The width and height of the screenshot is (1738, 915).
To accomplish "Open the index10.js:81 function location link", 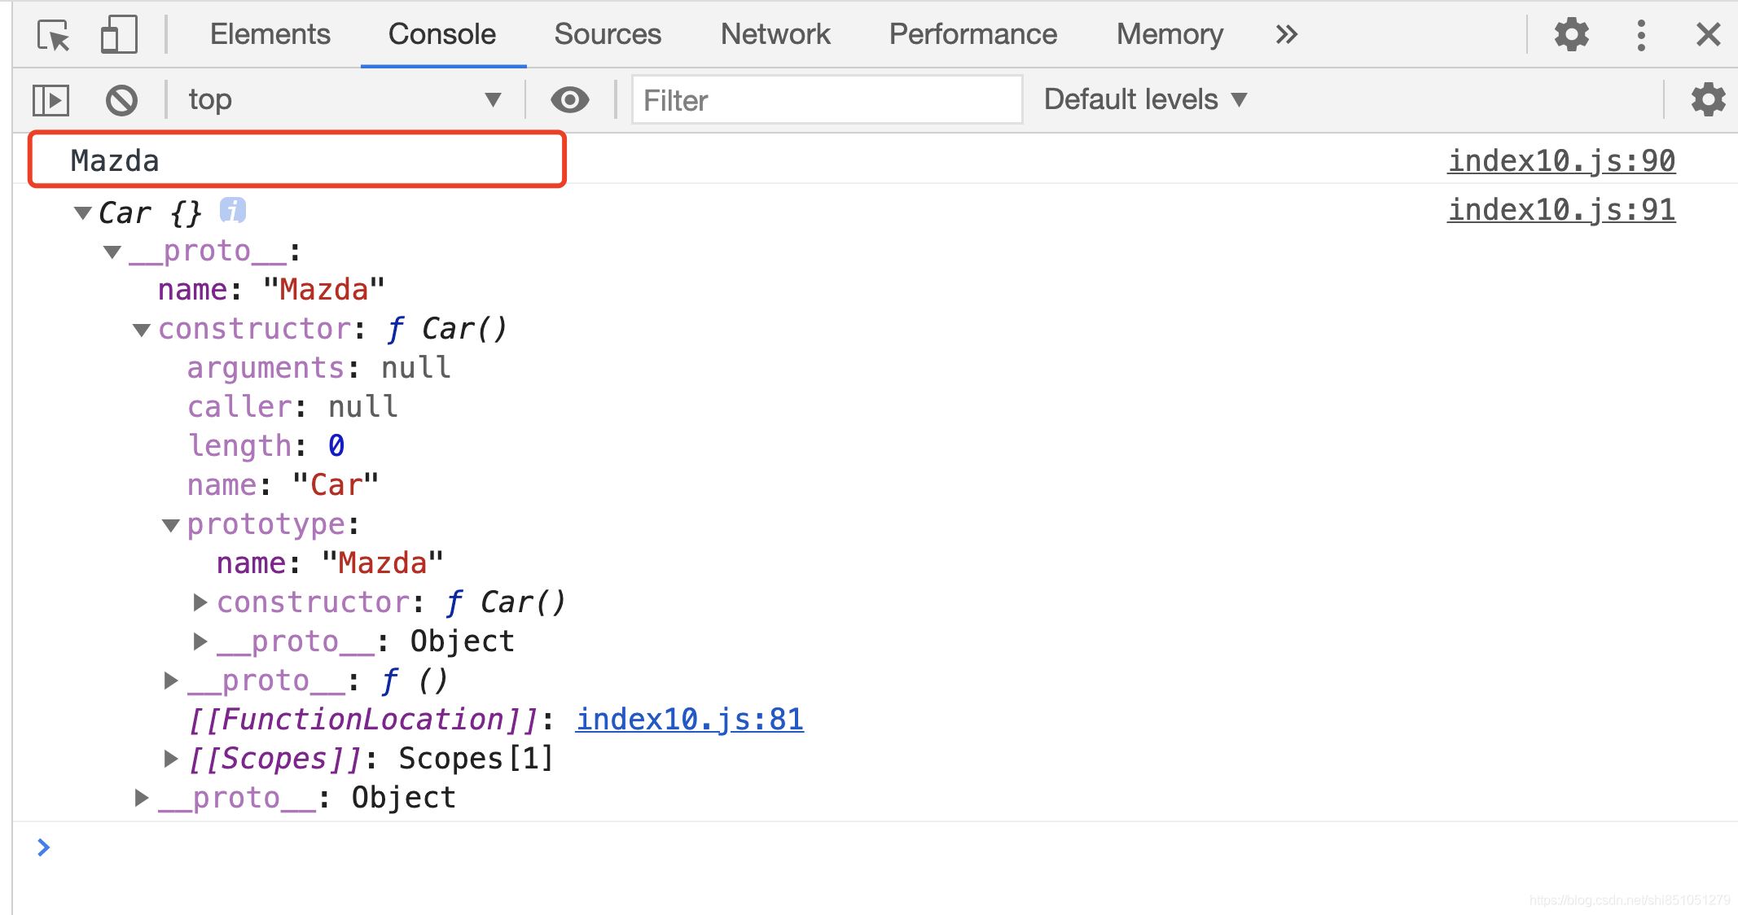I will tap(689, 720).
